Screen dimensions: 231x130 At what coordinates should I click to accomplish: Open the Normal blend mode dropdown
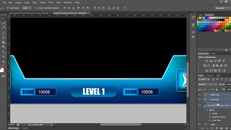208,84
